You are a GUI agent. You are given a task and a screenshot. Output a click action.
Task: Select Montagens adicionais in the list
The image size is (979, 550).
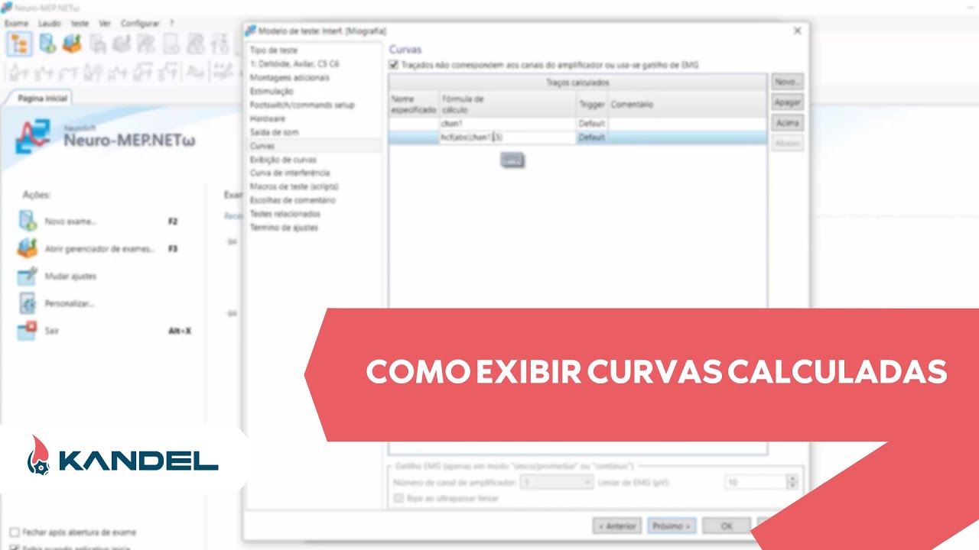pos(290,78)
